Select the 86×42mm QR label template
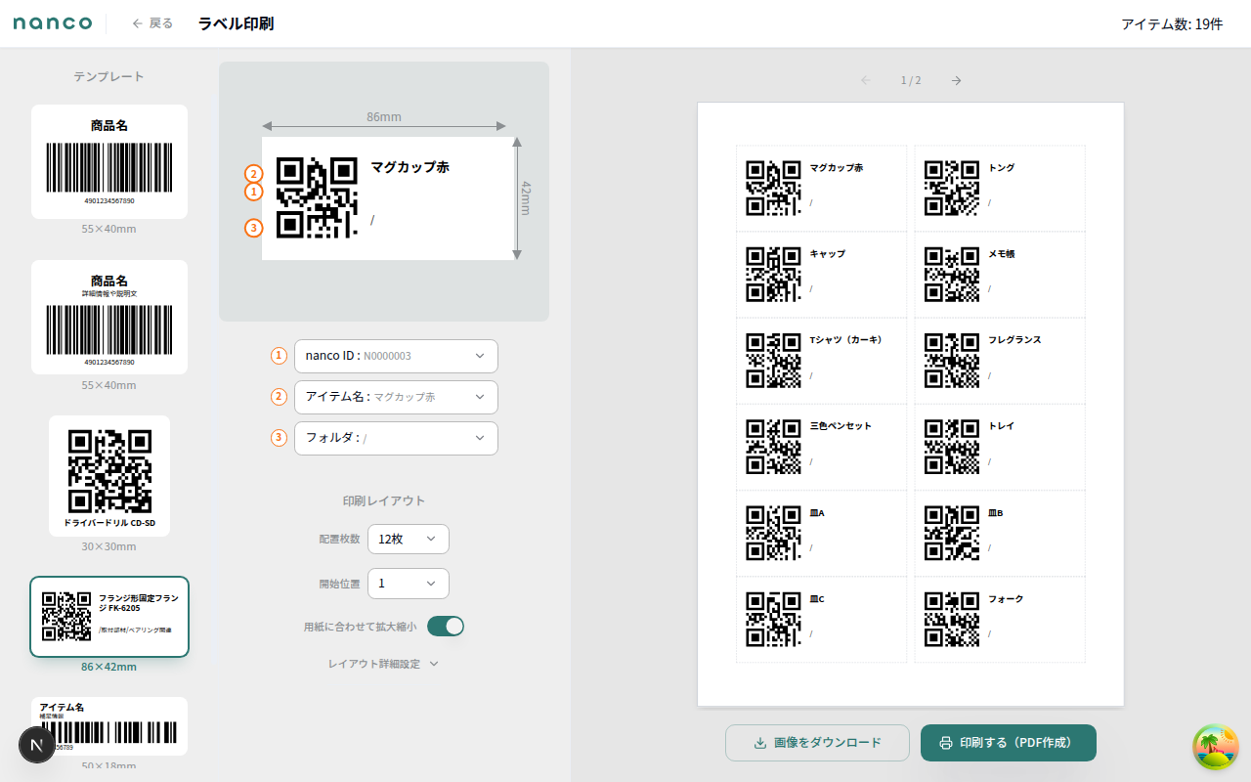1251x782 pixels. (109, 617)
